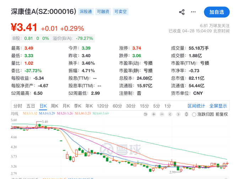Click the 全屏显示 fullscreen link

[218, 106]
